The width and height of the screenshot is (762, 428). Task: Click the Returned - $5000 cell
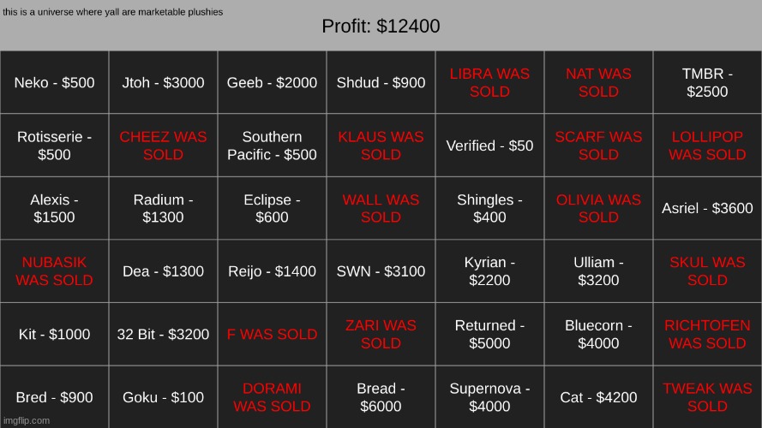(x=490, y=335)
